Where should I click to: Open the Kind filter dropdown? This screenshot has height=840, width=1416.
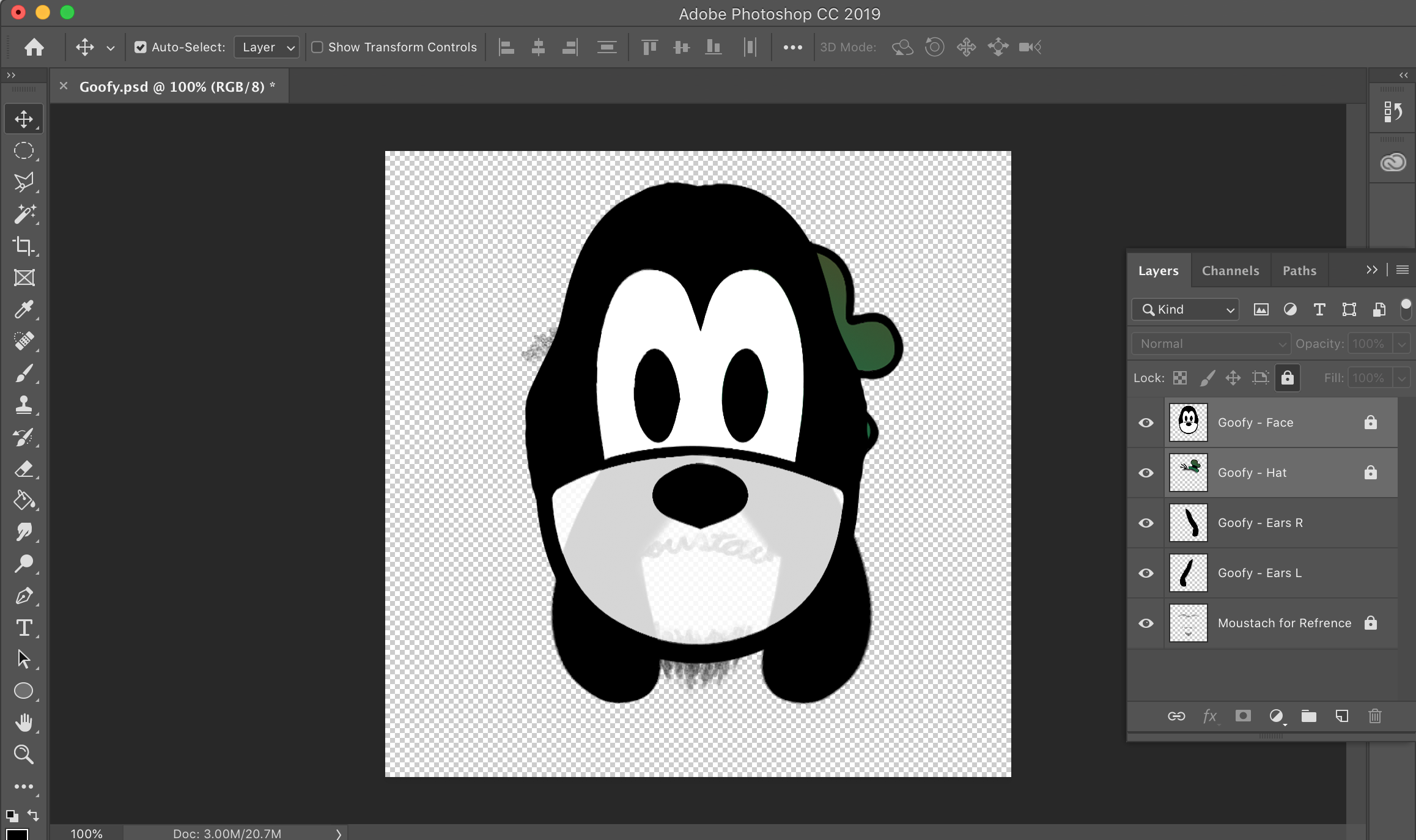pyautogui.click(x=1186, y=309)
